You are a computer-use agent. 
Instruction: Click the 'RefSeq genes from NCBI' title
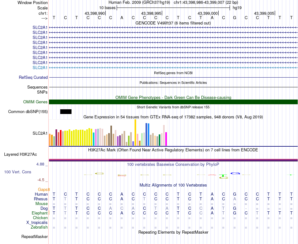coord(173,73)
